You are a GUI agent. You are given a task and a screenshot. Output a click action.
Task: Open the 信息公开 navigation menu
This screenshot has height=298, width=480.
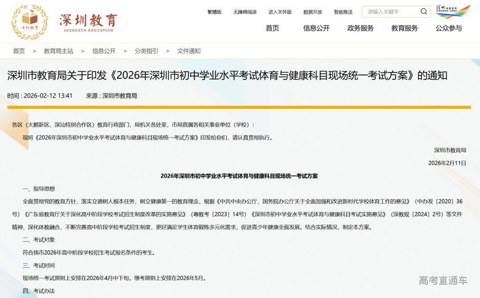point(316,28)
